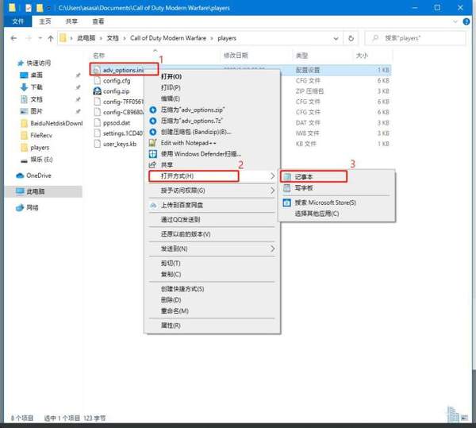Select OneDrive in the sidebar
The width and height of the screenshot is (476, 428).
[33, 175]
